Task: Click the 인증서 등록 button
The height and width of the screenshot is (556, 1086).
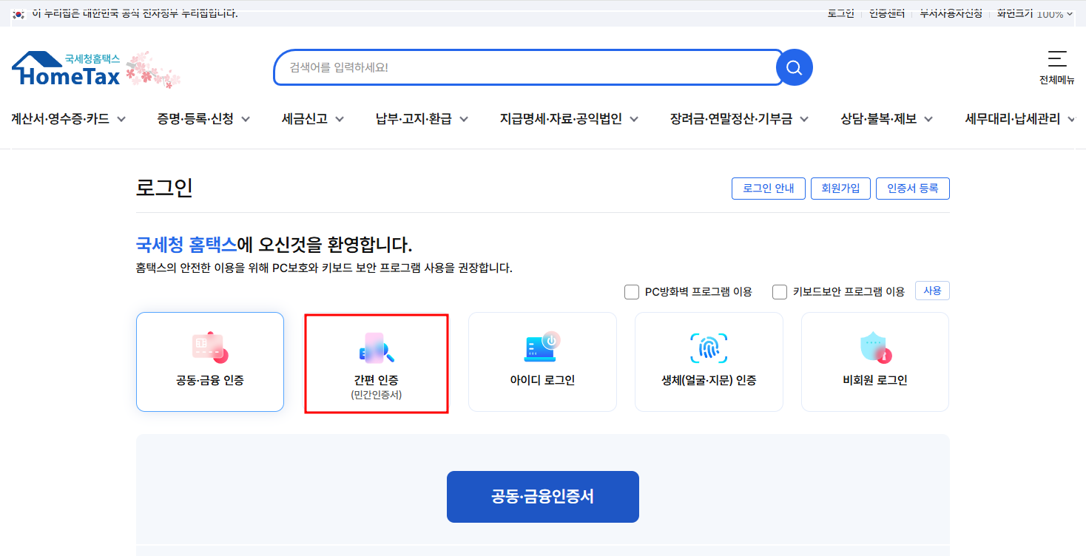Action: (x=913, y=189)
